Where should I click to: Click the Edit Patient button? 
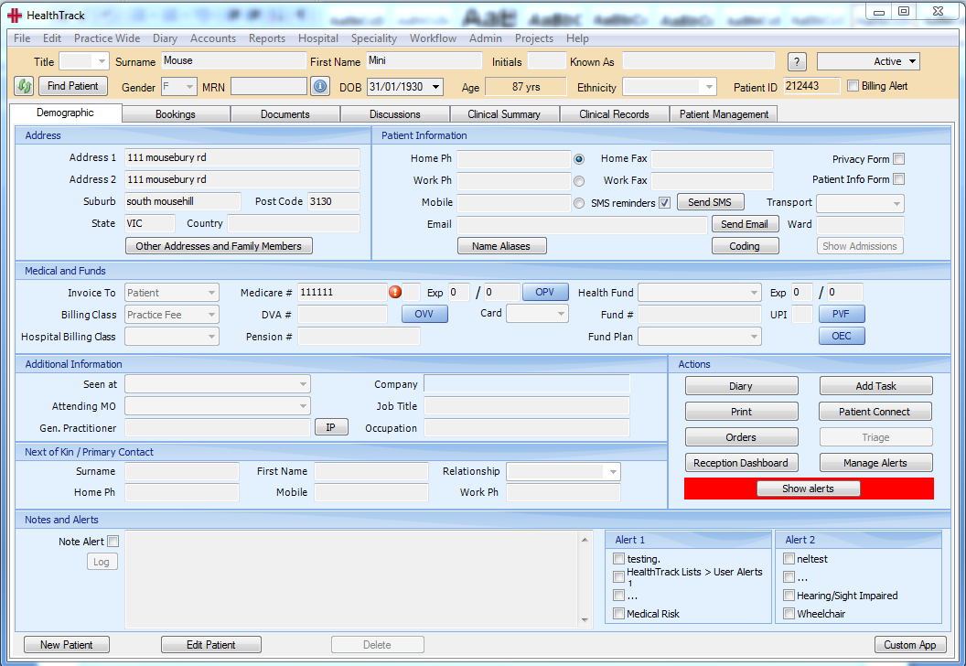pos(211,644)
